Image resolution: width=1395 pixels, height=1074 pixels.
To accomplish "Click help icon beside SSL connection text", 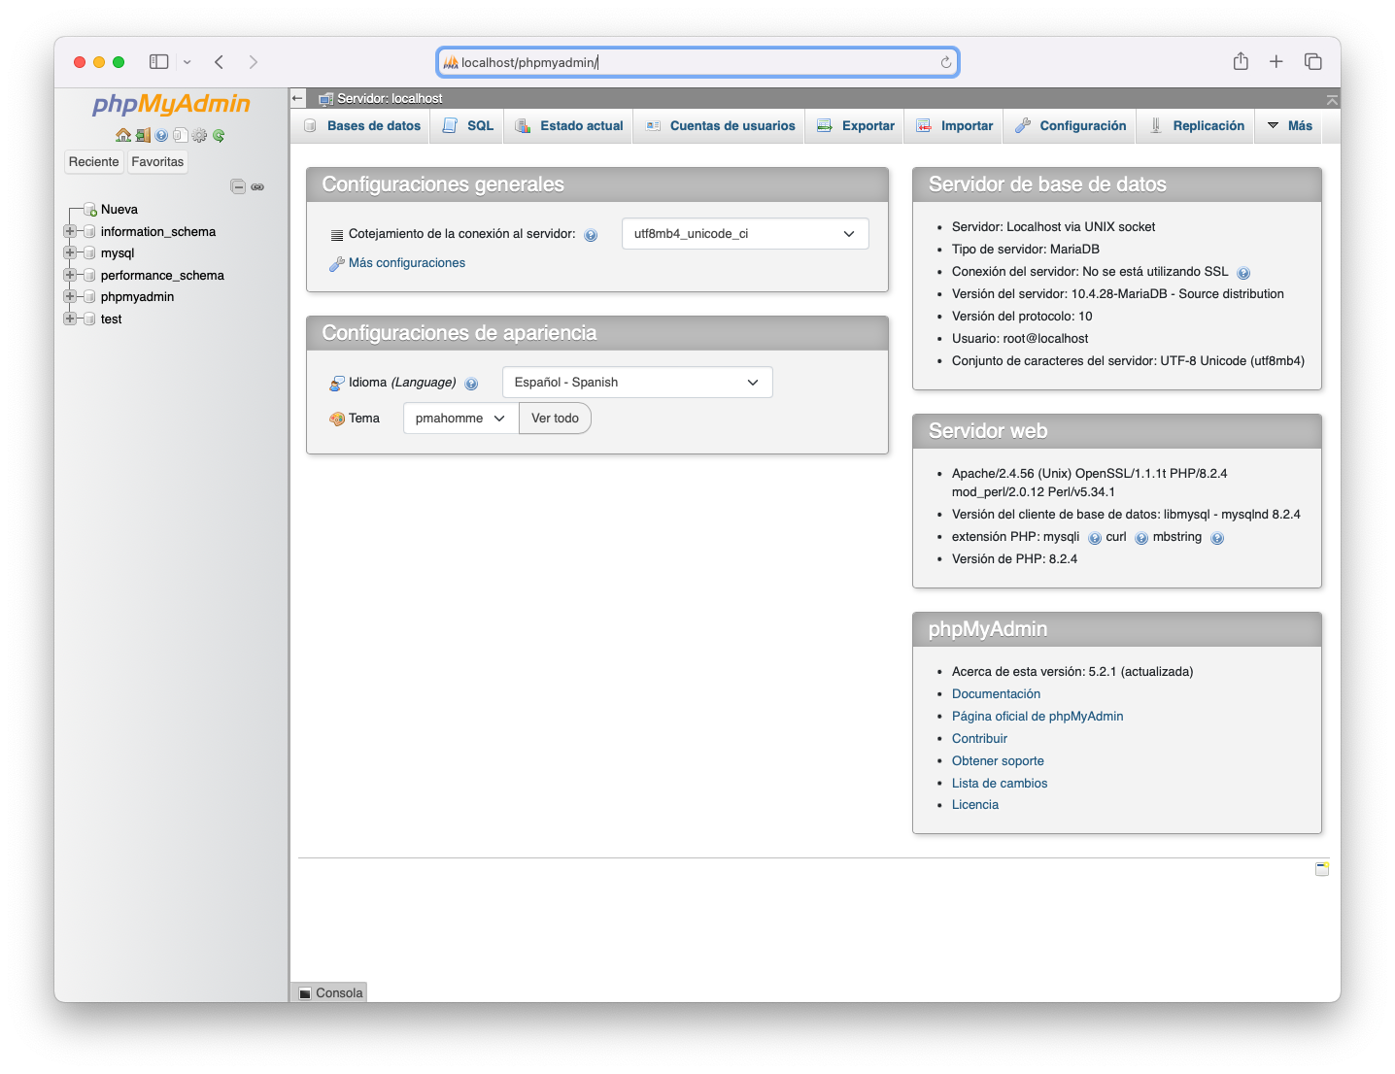I will [1243, 273].
